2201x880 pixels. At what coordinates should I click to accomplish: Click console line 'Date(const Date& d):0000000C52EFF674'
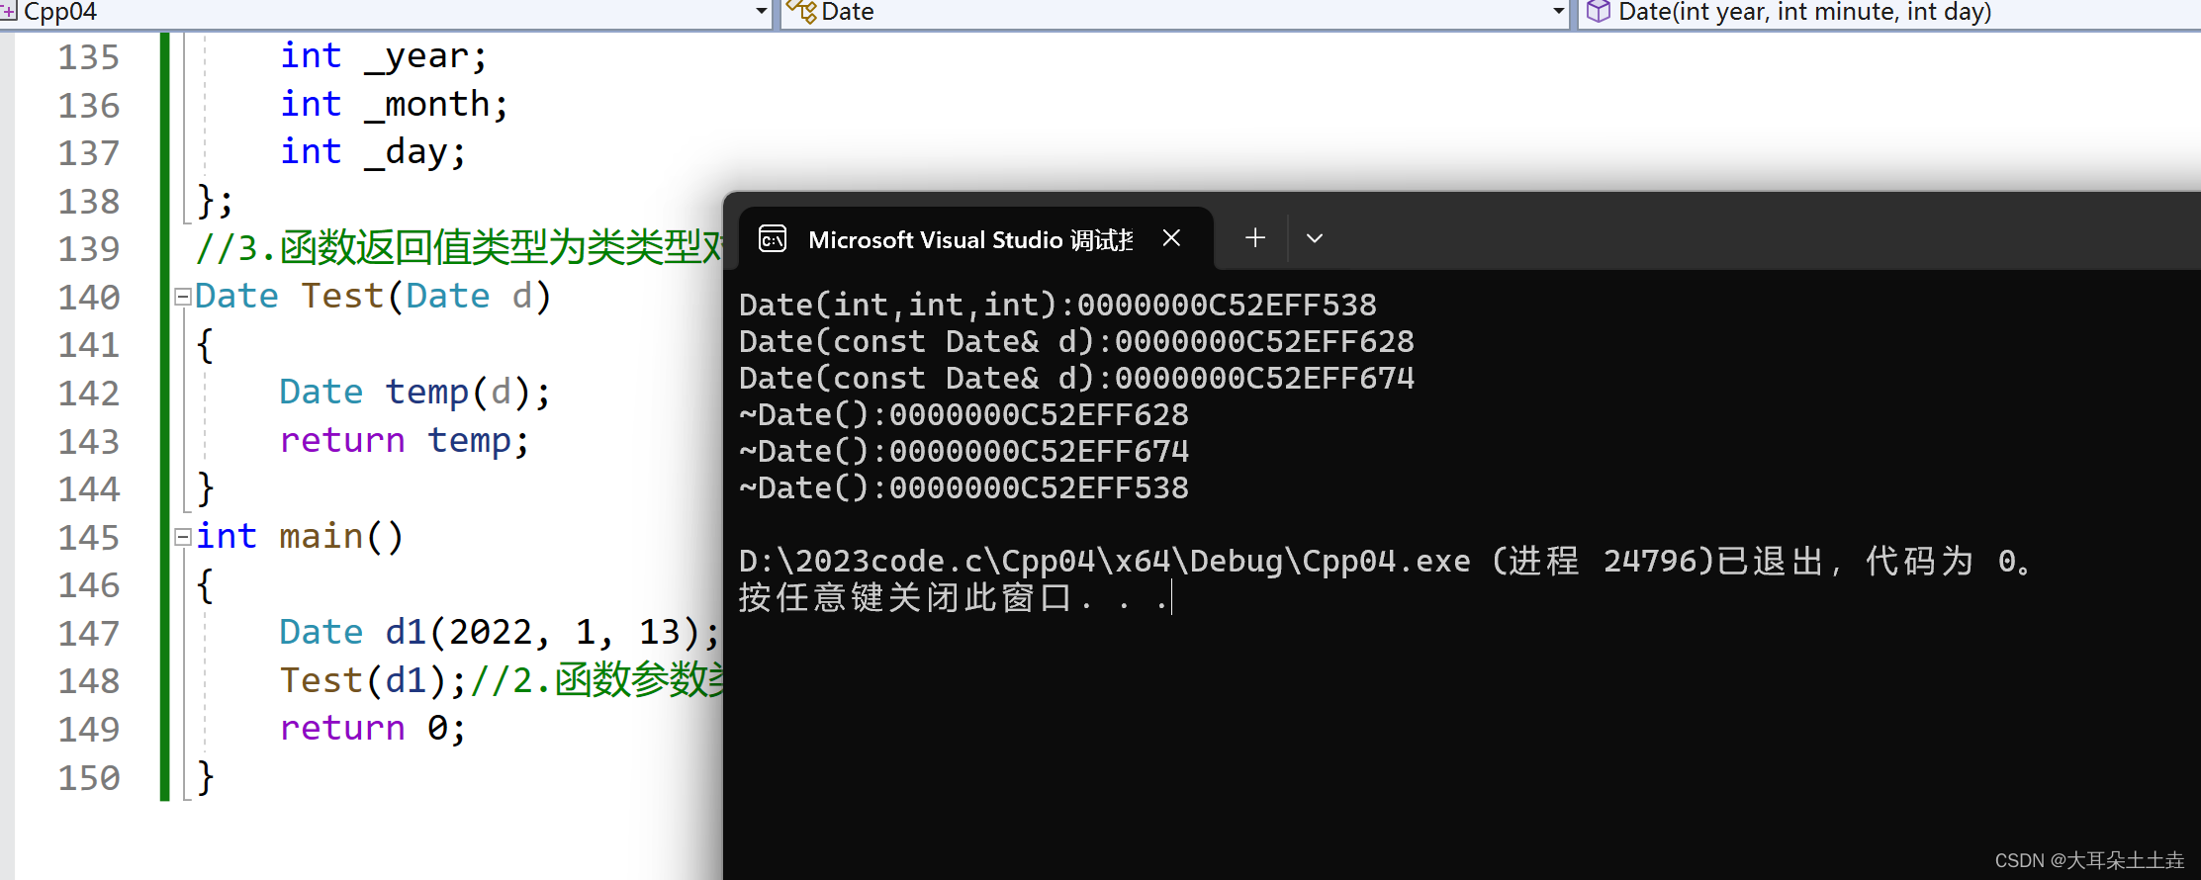click(1076, 378)
